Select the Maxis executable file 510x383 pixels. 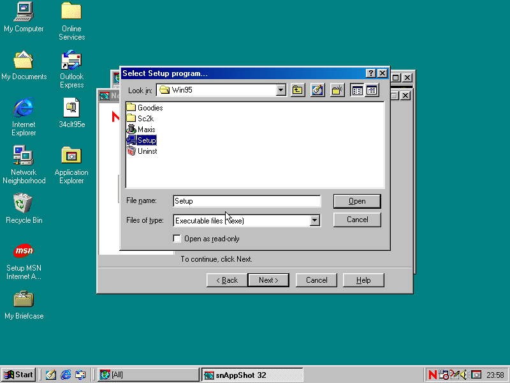pos(141,130)
